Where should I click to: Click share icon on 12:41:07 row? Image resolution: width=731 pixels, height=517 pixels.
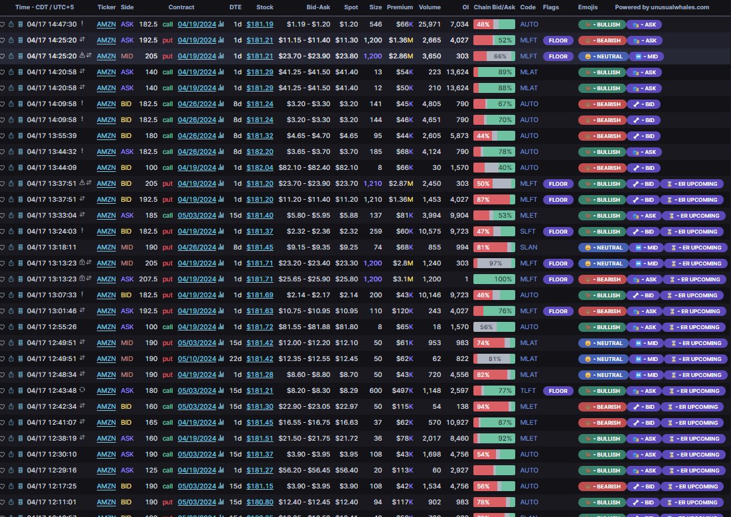[11, 422]
